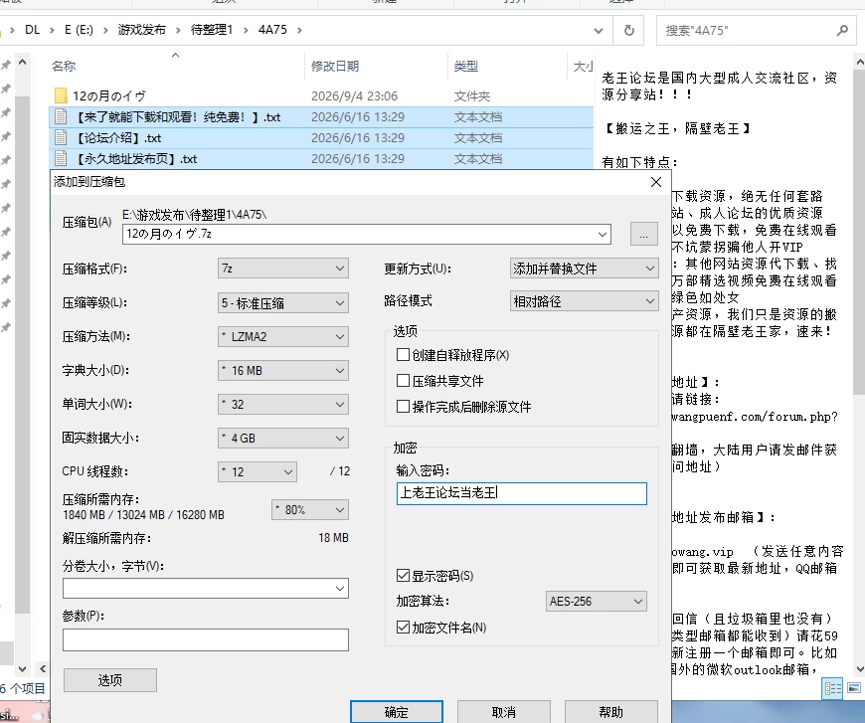Click 4A75 breadcrumb segment
865x723 pixels.
click(x=272, y=30)
